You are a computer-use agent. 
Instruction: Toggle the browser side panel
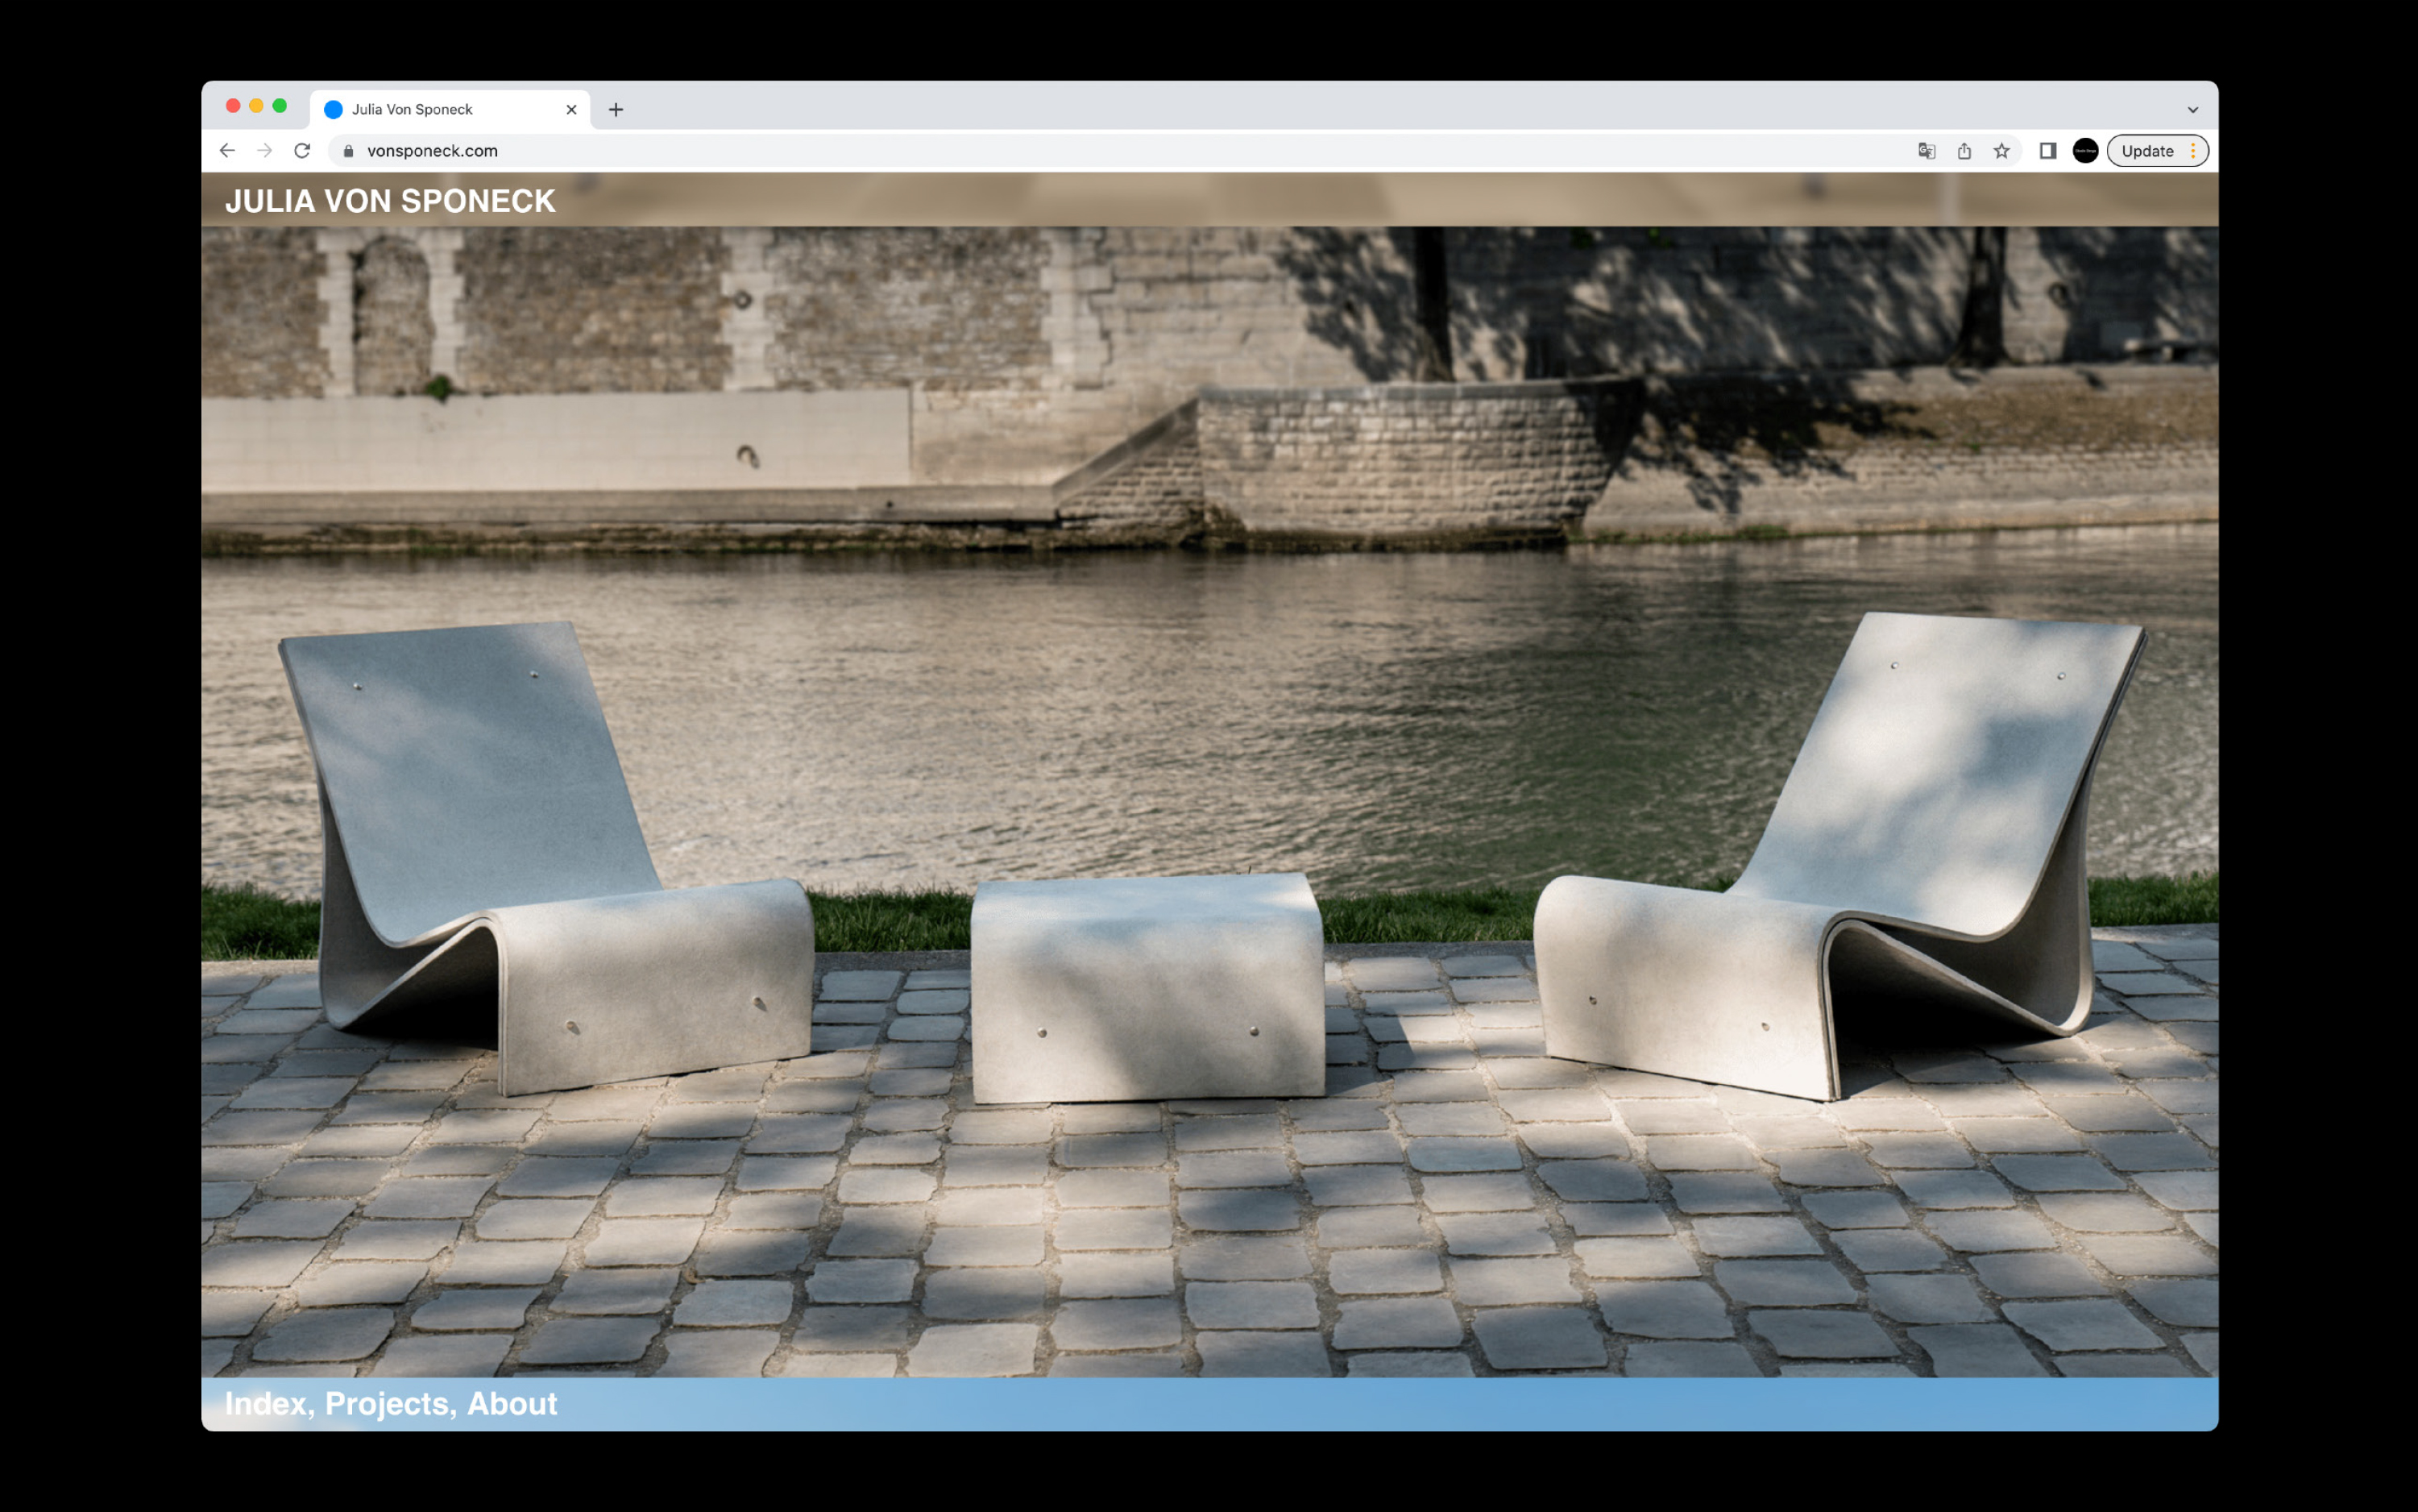point(2047,151)
